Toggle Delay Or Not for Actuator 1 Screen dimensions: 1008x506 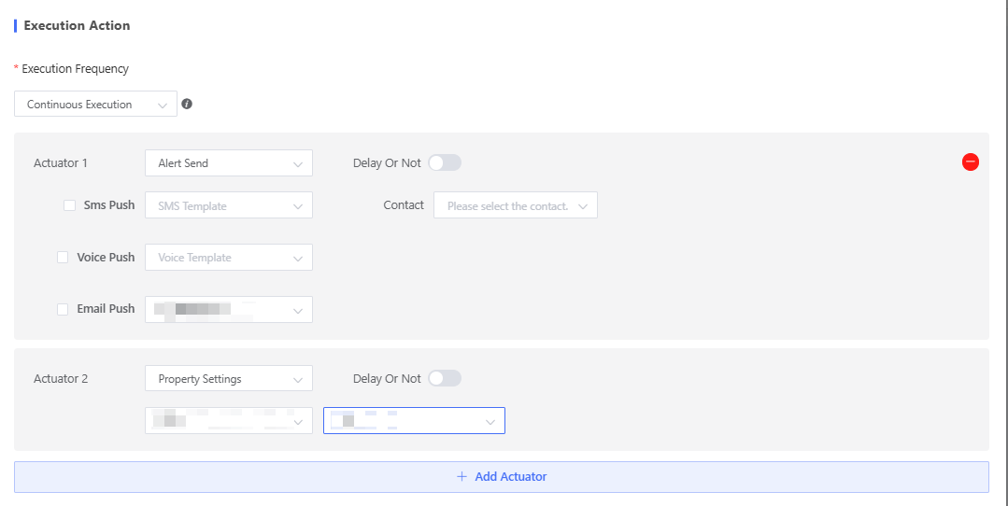click(445, 163)
